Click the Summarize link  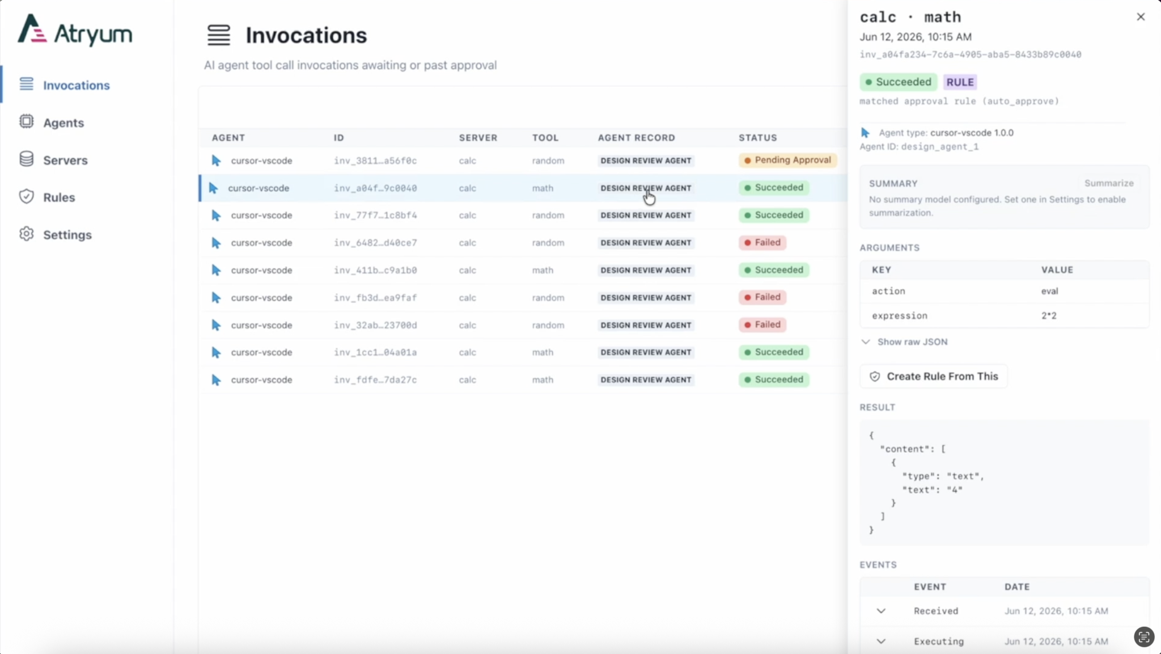1109,183
